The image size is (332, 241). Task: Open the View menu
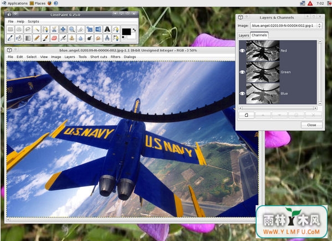coord(44,57)
